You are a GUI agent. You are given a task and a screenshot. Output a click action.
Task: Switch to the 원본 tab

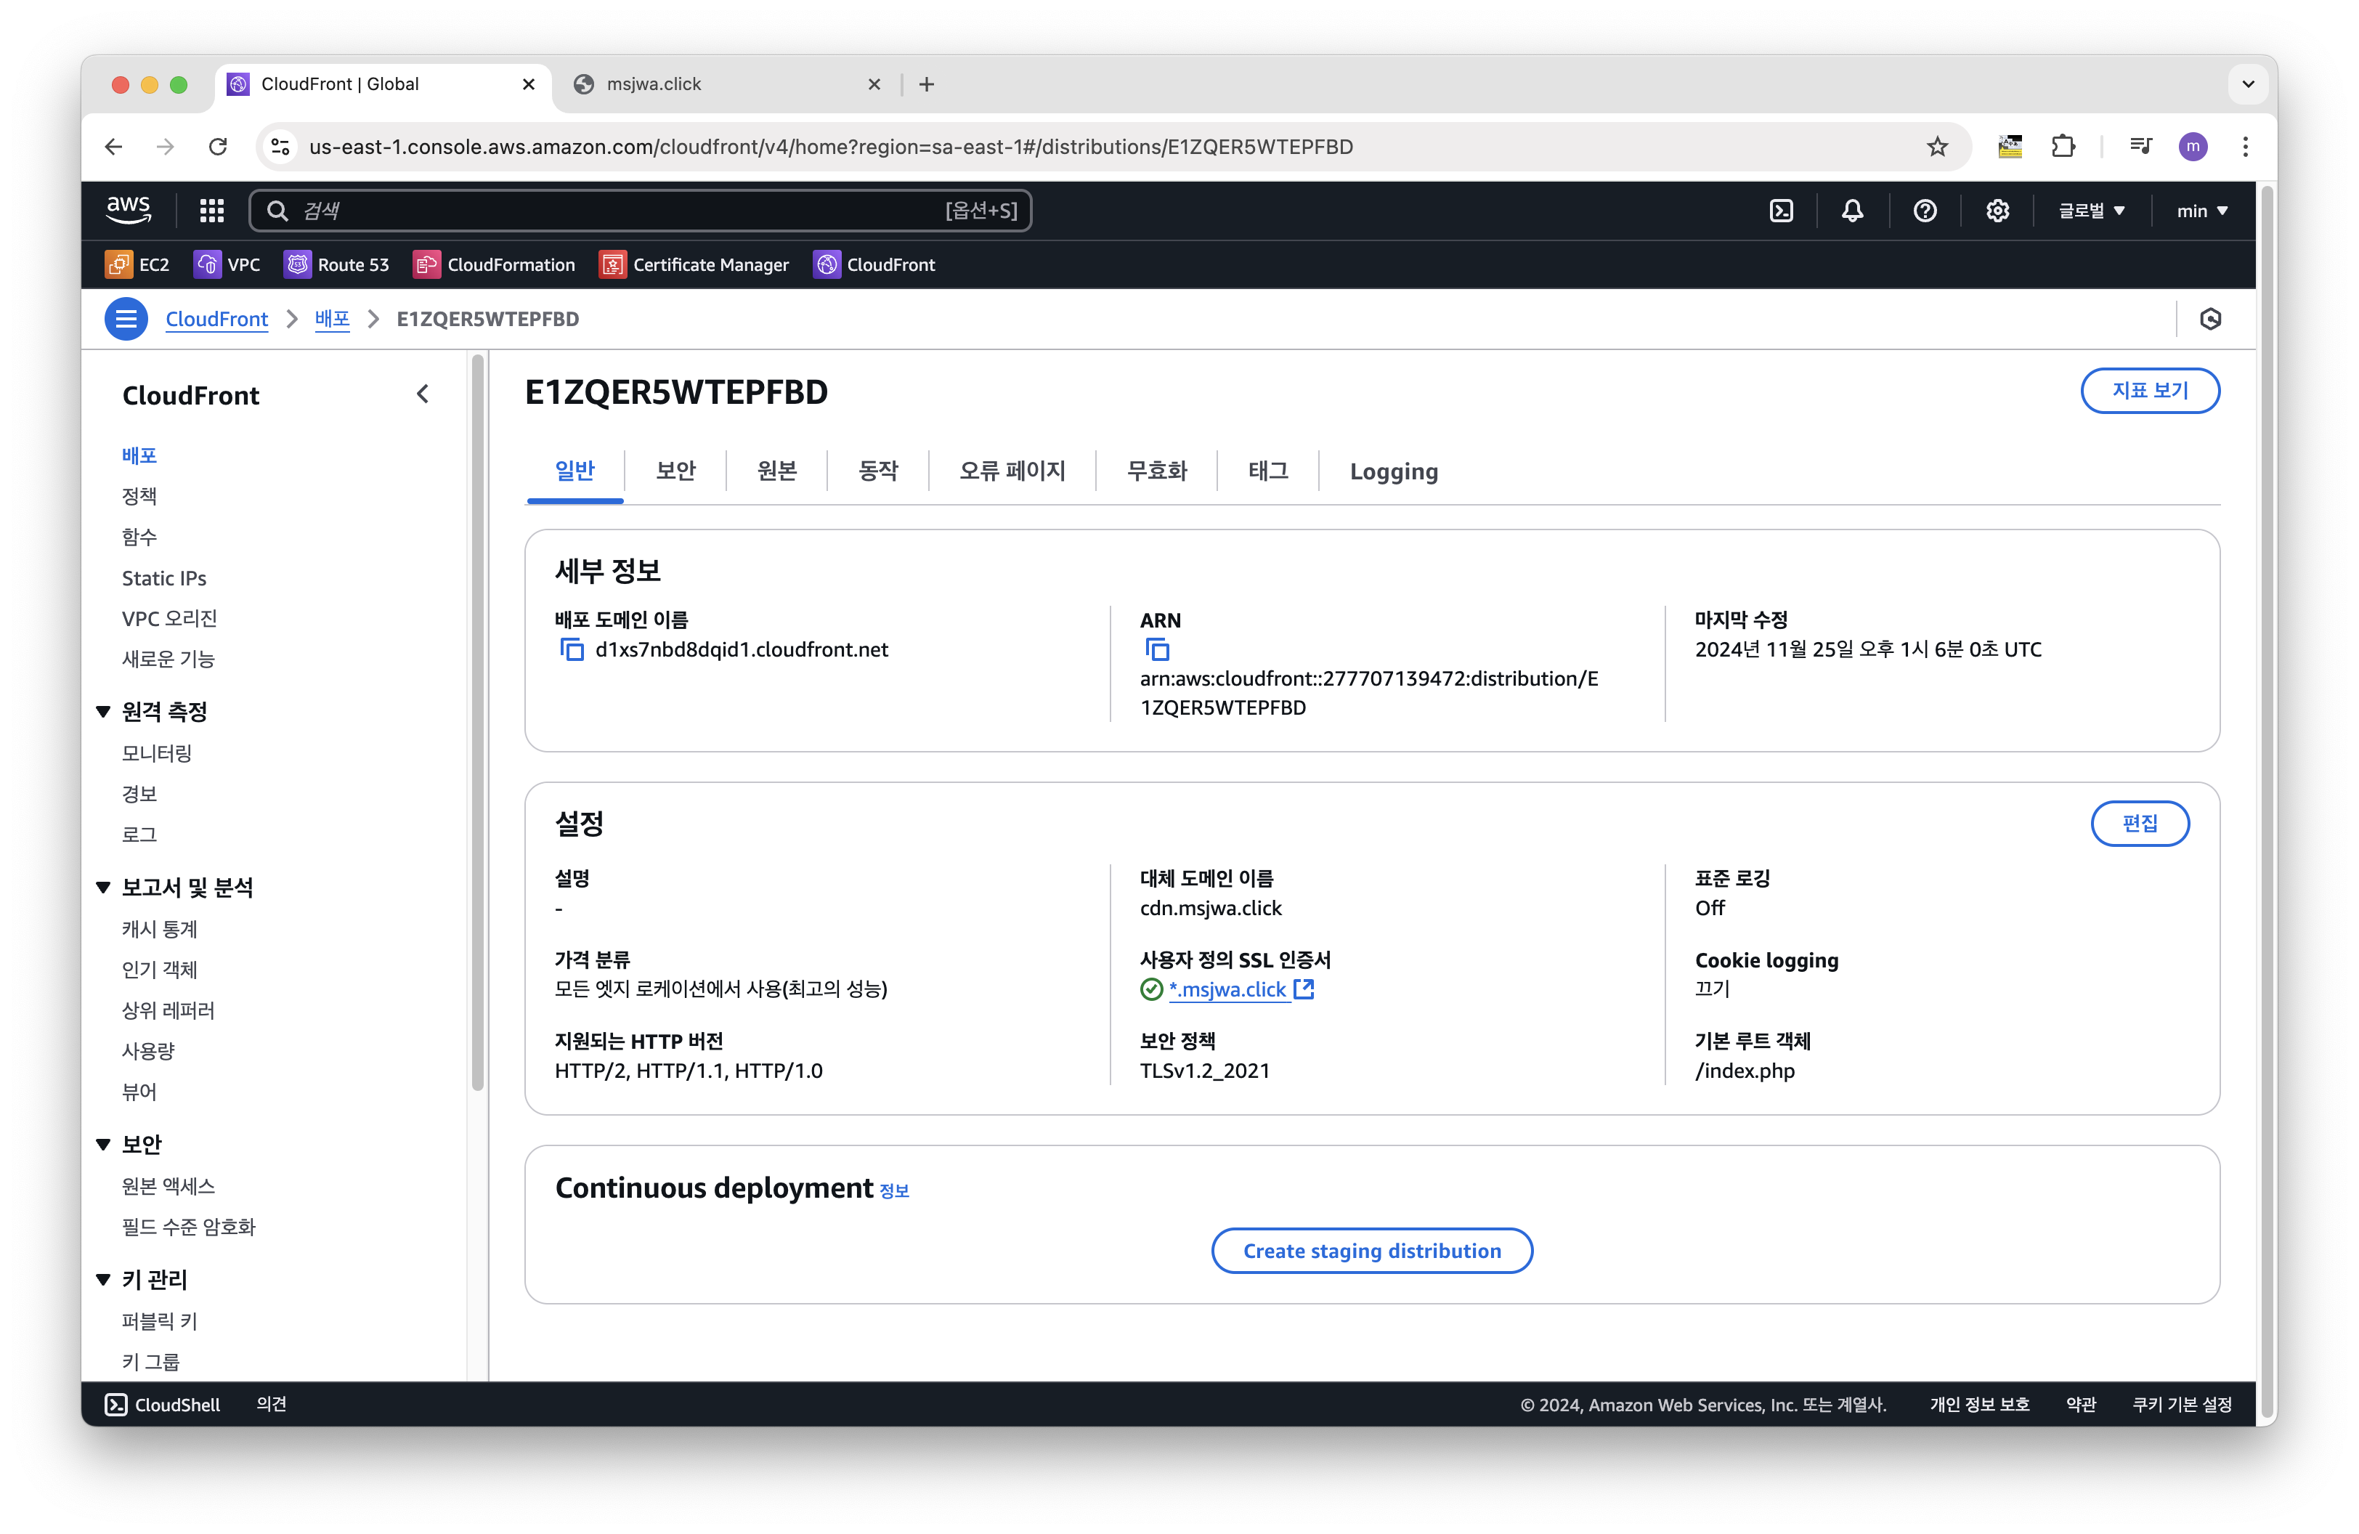[776, 471]
